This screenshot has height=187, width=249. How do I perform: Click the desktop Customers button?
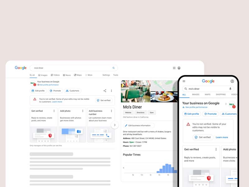click(73, 91)
